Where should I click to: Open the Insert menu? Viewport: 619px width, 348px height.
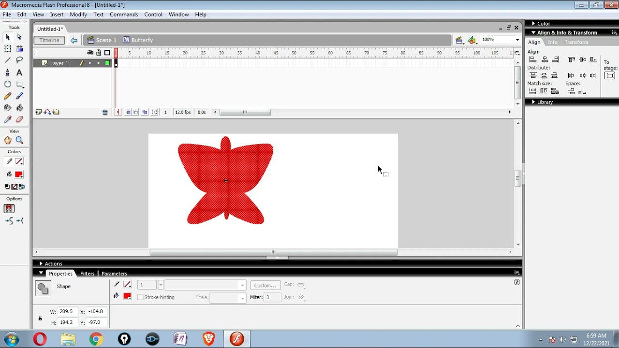pyautogui.click(x=57, y=14)
